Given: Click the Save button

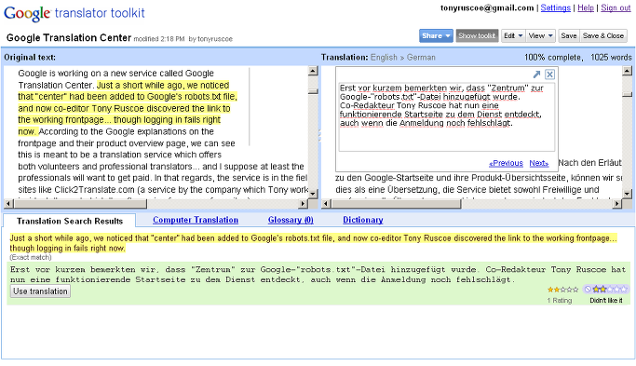Looking at the screenshot, I should tap(569, 35).
